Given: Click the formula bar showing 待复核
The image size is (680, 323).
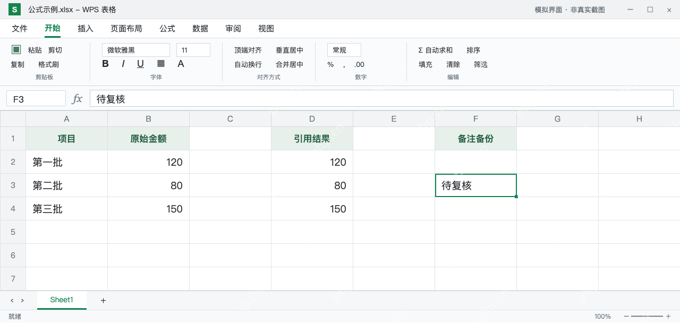Looking at the screenshot, I should (381, 99).
